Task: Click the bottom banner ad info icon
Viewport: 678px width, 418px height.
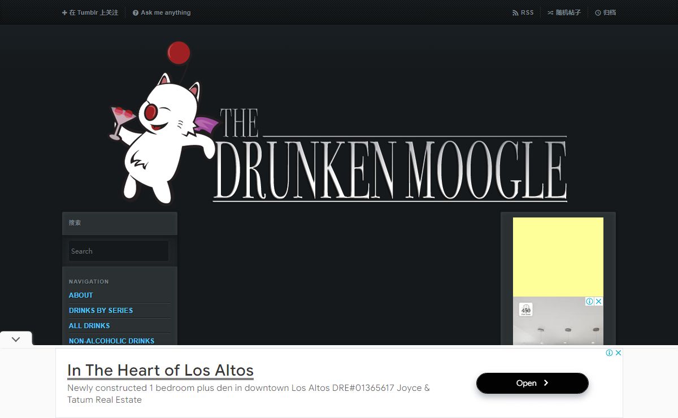Action: tap(609, 352)
